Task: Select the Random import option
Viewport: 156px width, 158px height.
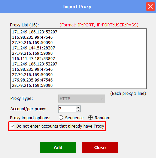Action: [90, 118]
